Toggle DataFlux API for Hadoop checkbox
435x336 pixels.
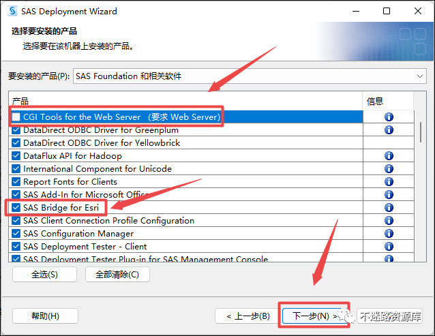click(x=16, y=156)
